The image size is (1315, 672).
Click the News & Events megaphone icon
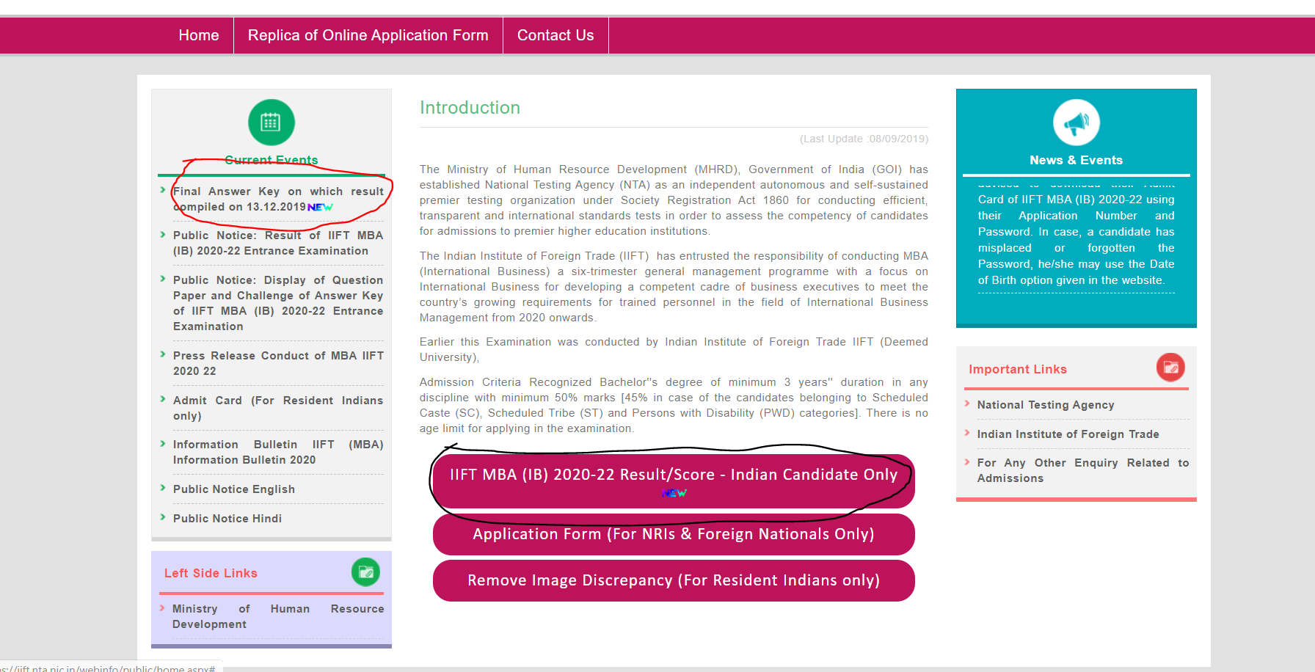pyautogui.click(x=1077, y=123)
